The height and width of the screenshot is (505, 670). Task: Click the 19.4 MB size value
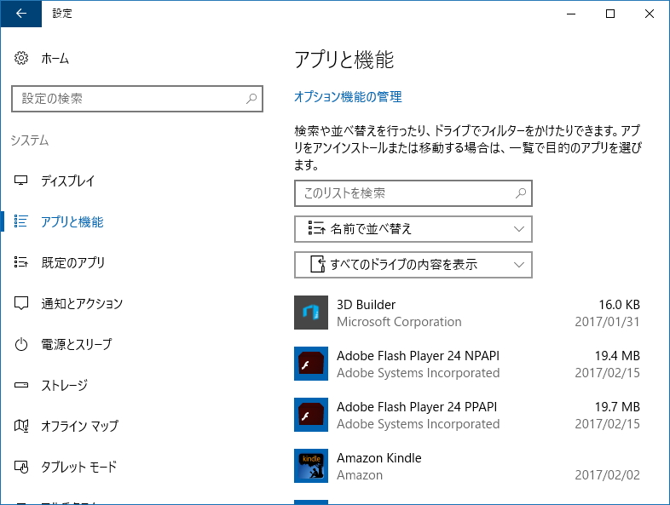(617, 356)
